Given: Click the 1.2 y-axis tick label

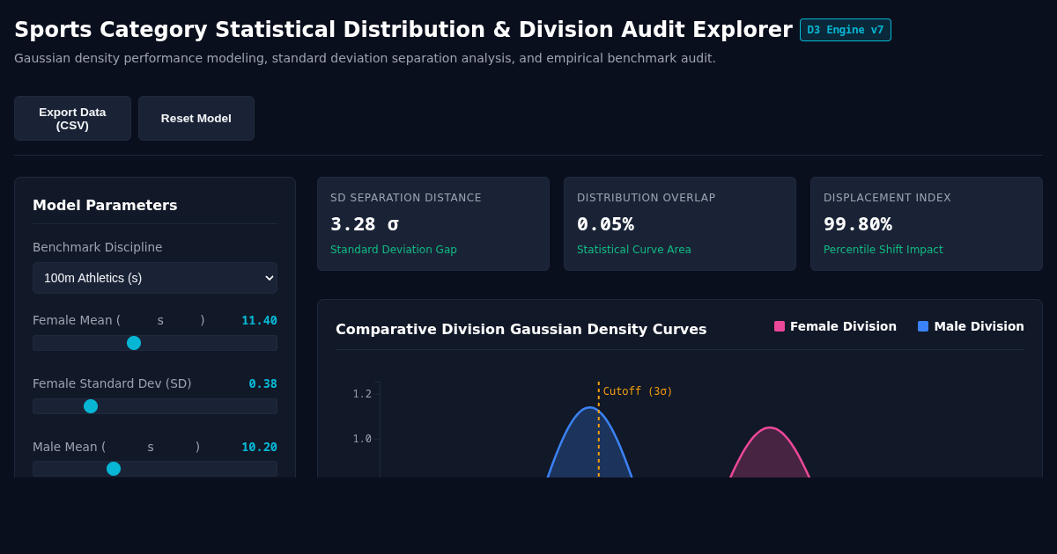Looking at the screenshot, I should pos(362,394).
